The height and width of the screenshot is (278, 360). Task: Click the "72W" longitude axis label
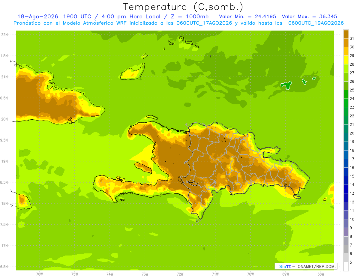(x=180, y=274)
